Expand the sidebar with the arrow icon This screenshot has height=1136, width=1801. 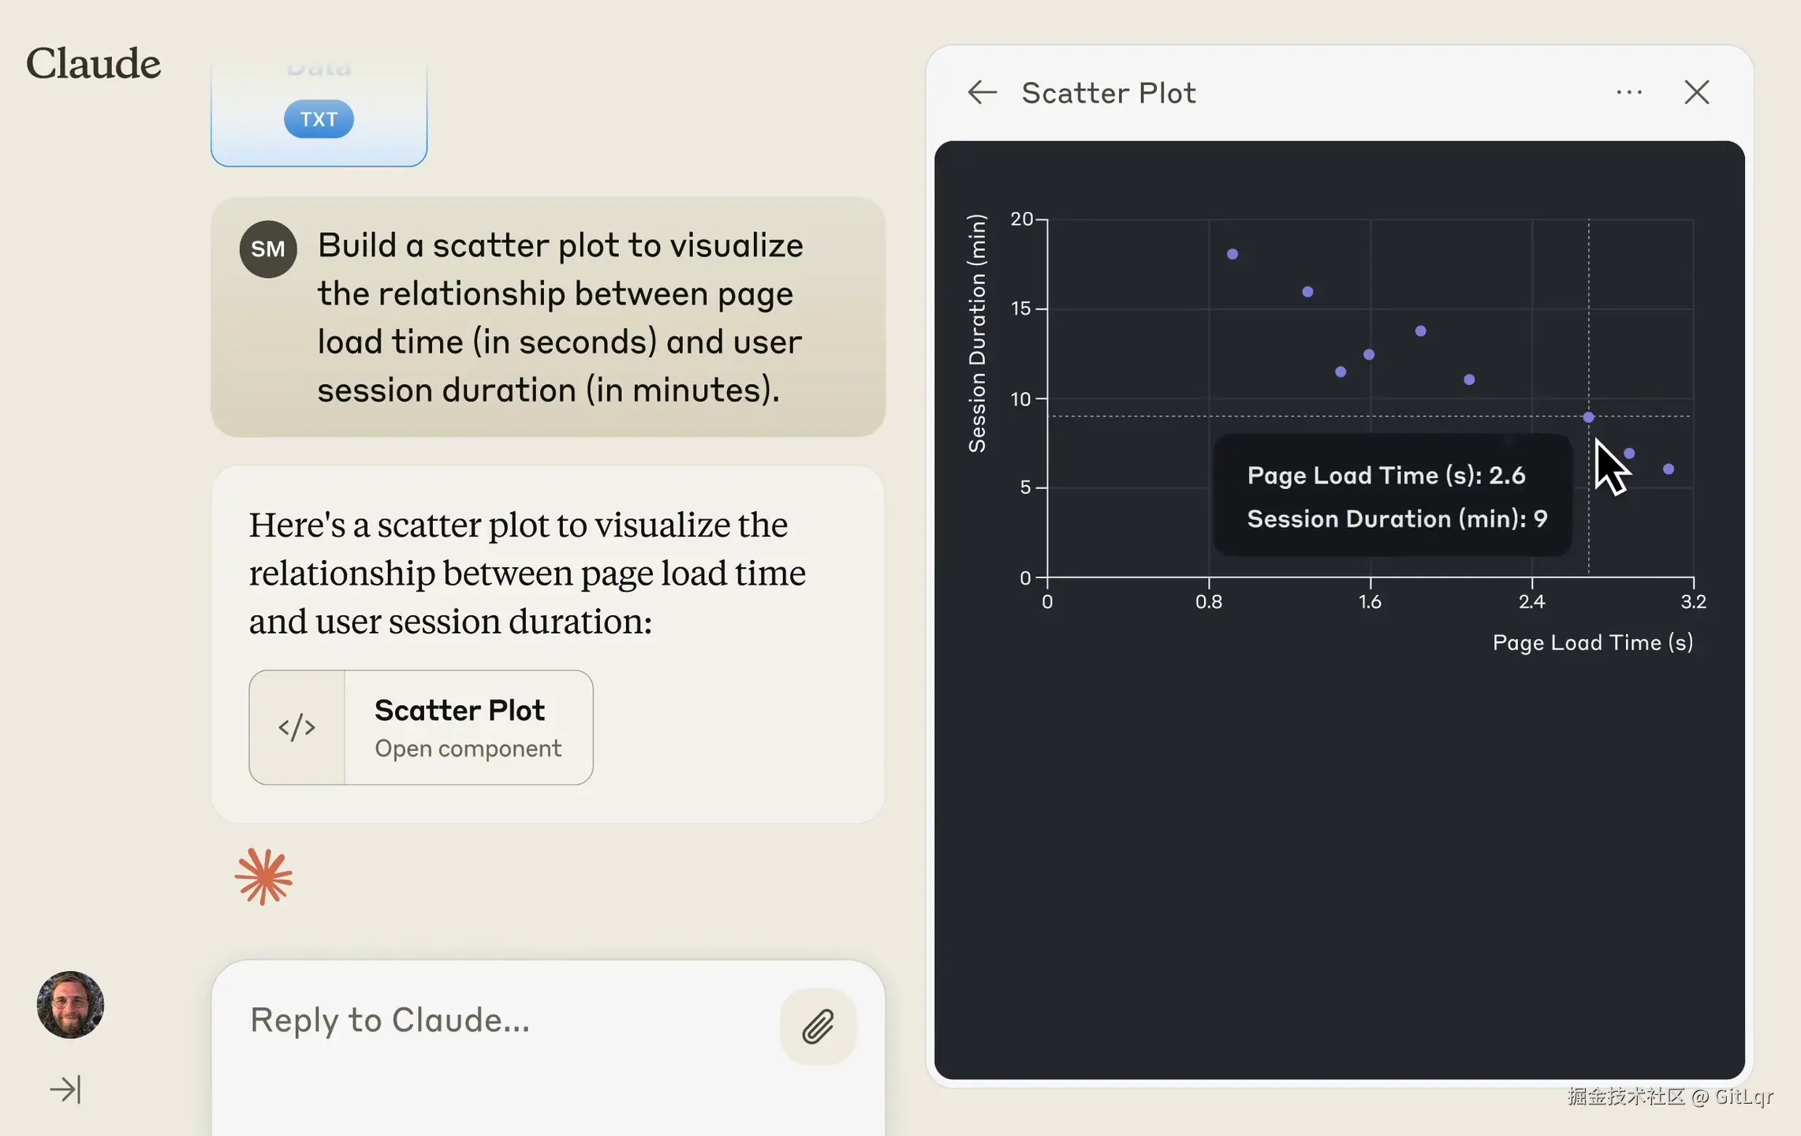tap(65, 1089)
